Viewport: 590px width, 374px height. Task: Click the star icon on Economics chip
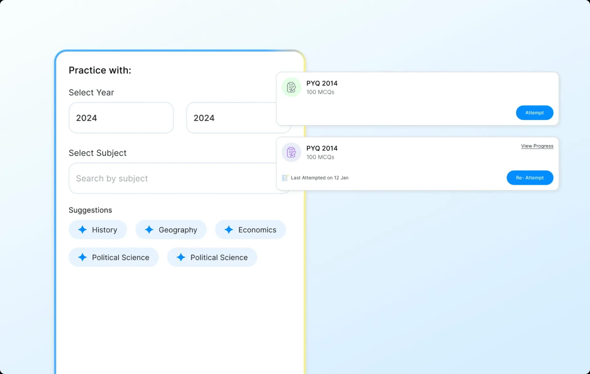(x=229, y=230)
